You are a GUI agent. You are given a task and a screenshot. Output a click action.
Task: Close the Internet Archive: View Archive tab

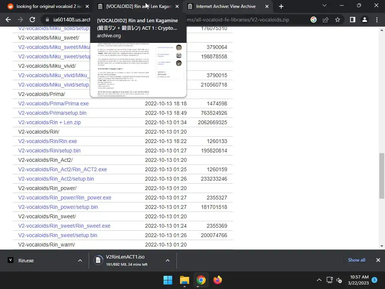pyautogui.click(x=267, y=6)
